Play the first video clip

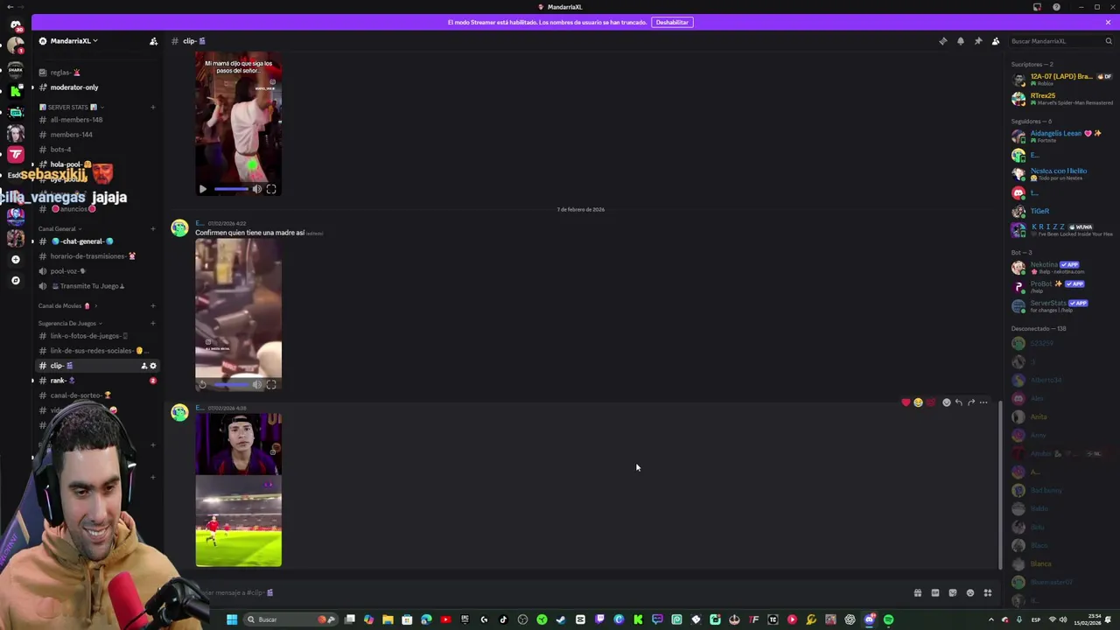point(203,189)
